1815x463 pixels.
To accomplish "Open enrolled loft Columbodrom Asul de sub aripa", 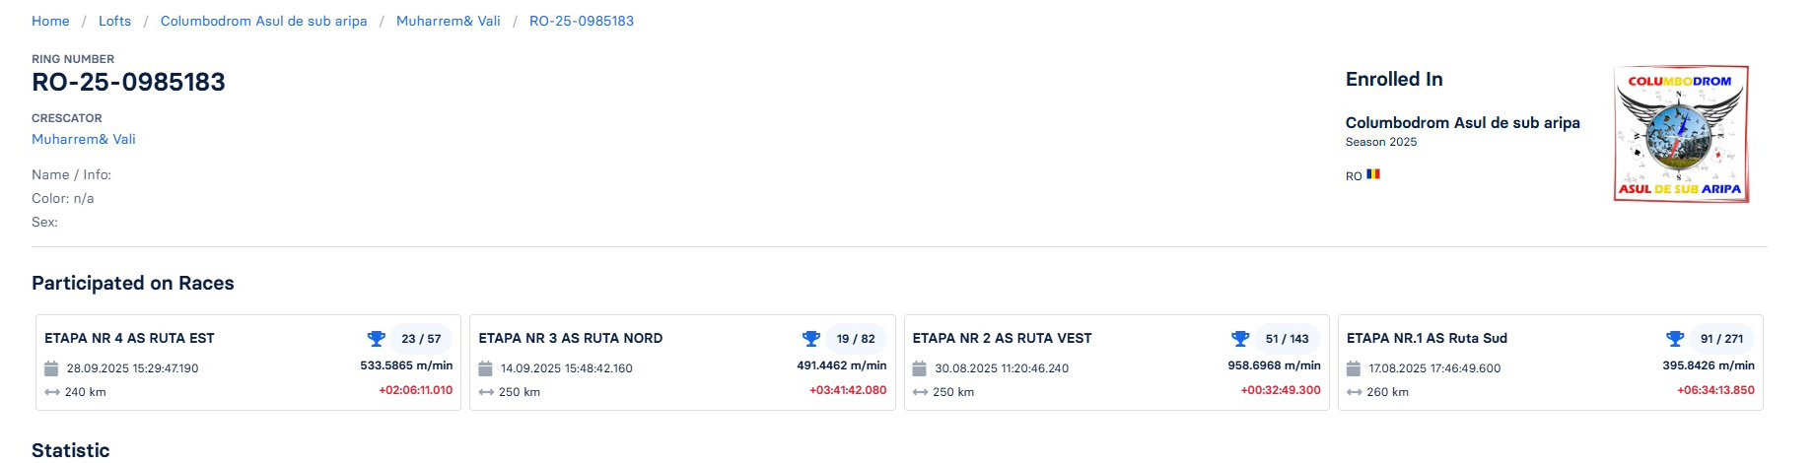I will pos(1462,123).
